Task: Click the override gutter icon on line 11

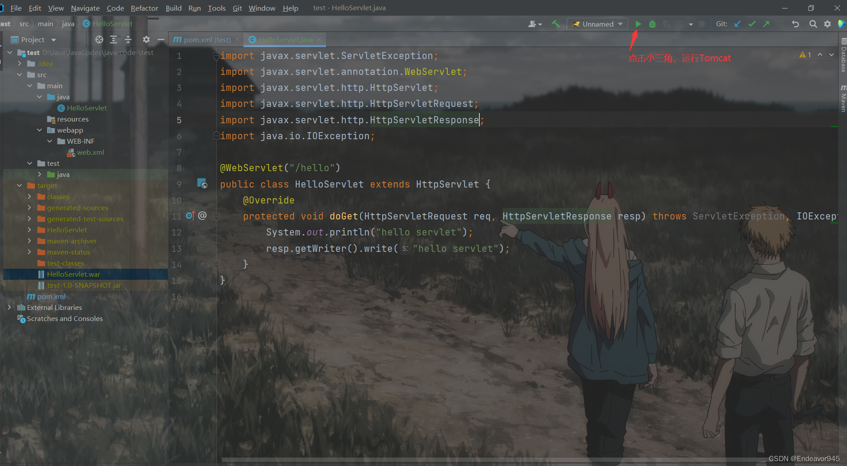Action: 190,216
